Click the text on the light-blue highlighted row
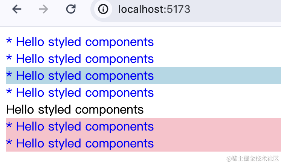This screenshot has width=281, height=164. (x=80, y=76)
